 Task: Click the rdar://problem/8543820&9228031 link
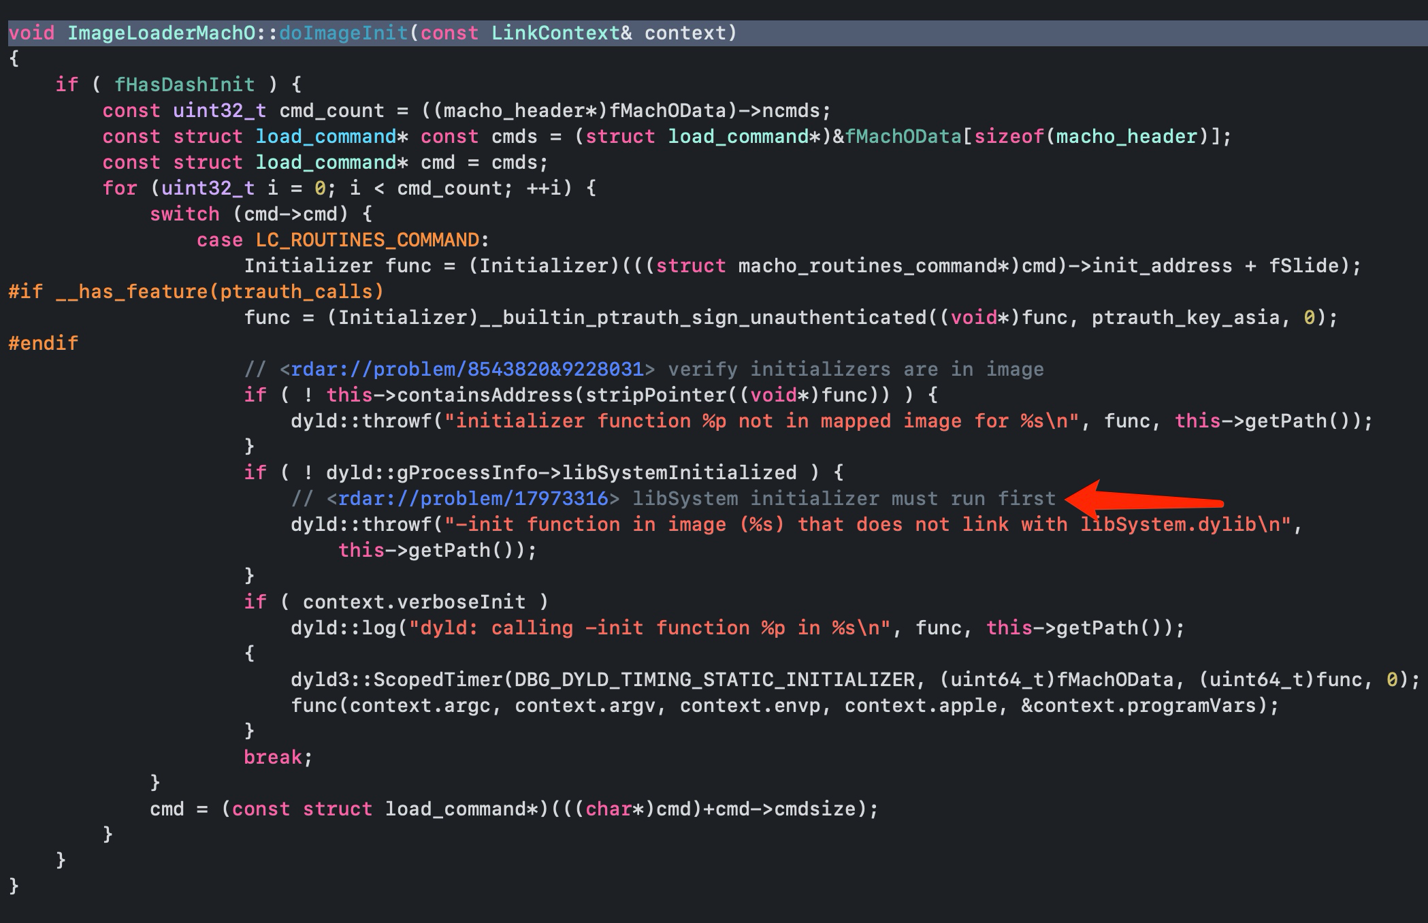click(467, 370)
